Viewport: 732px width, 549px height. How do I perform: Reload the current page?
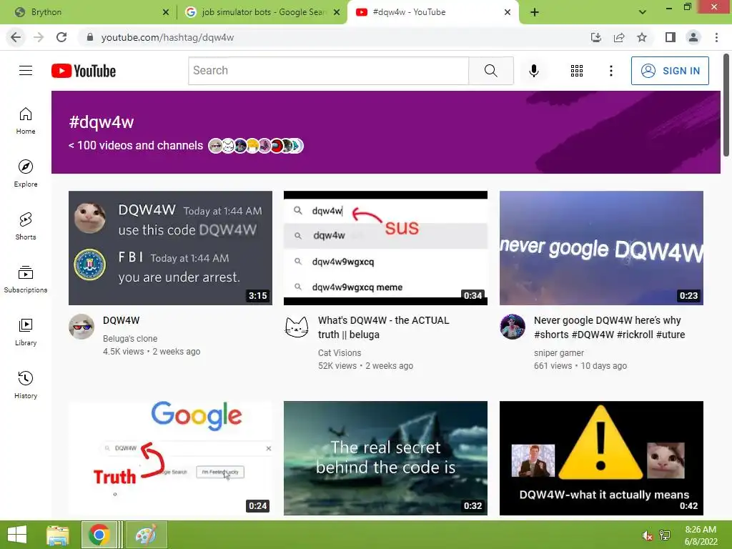point(61,37)
